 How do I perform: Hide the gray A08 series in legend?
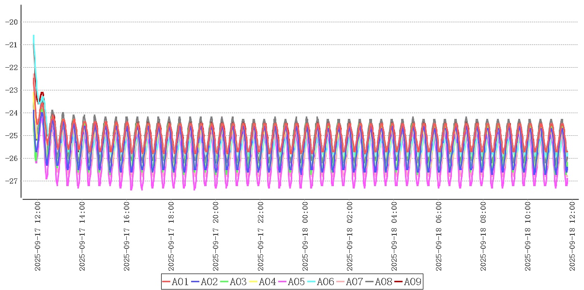click(379, 282)
